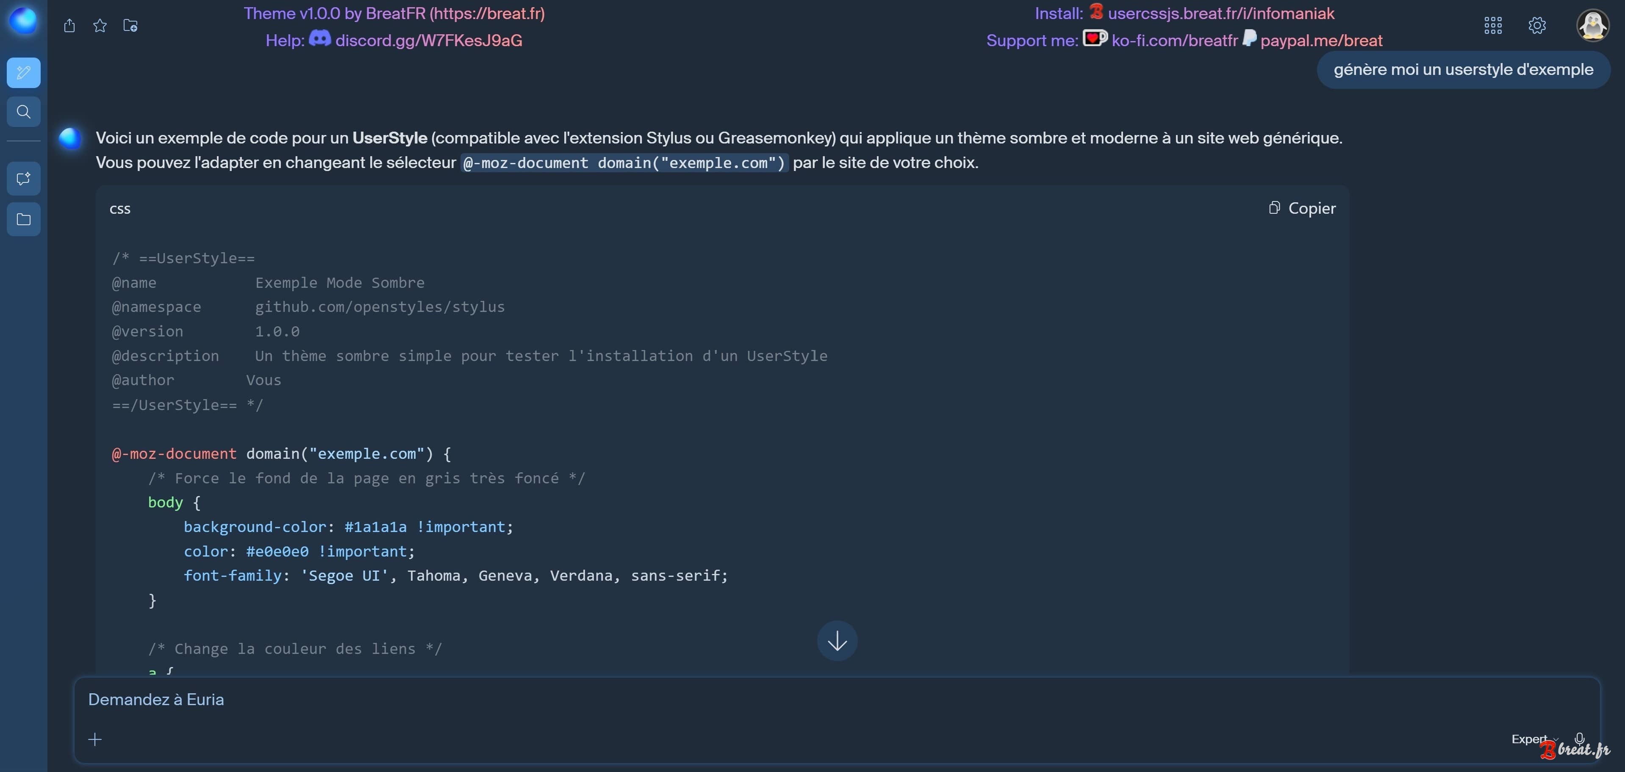Viewport: 1625px width, 772px height.
Task: Open the user profile avatar
Action: 1592,25
